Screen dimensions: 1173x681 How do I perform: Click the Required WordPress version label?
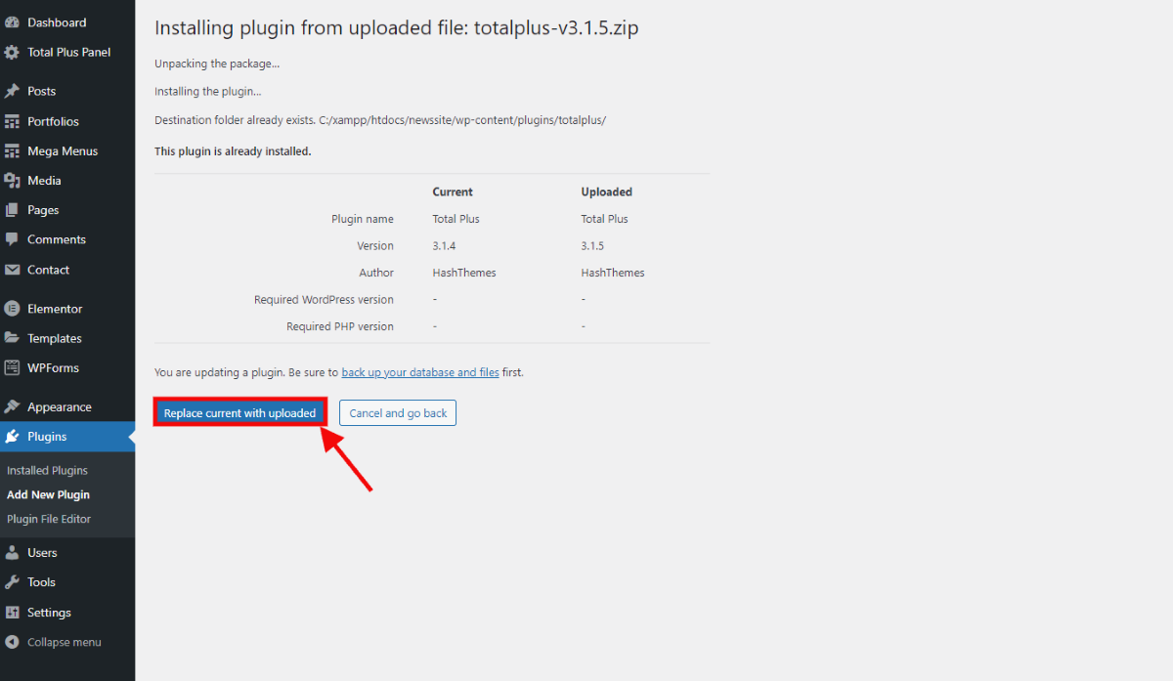tap(324, 299)
